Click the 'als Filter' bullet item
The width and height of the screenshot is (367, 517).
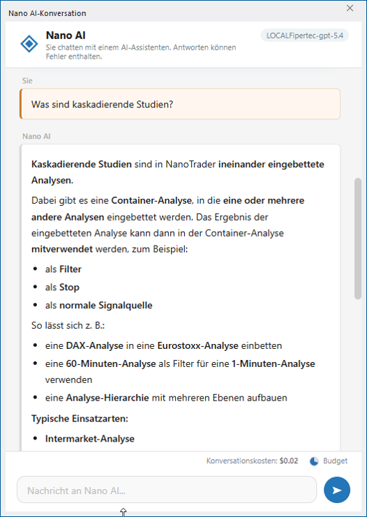[63, 269]
